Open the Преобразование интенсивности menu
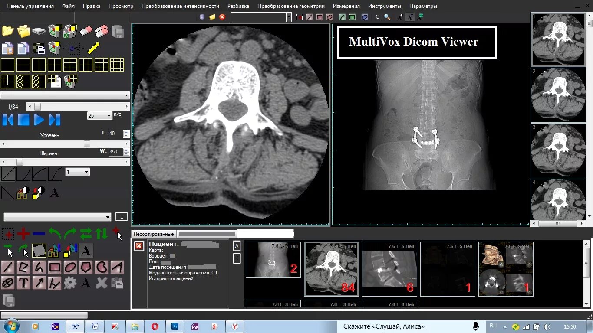593x333 pixels. [180, 6]
